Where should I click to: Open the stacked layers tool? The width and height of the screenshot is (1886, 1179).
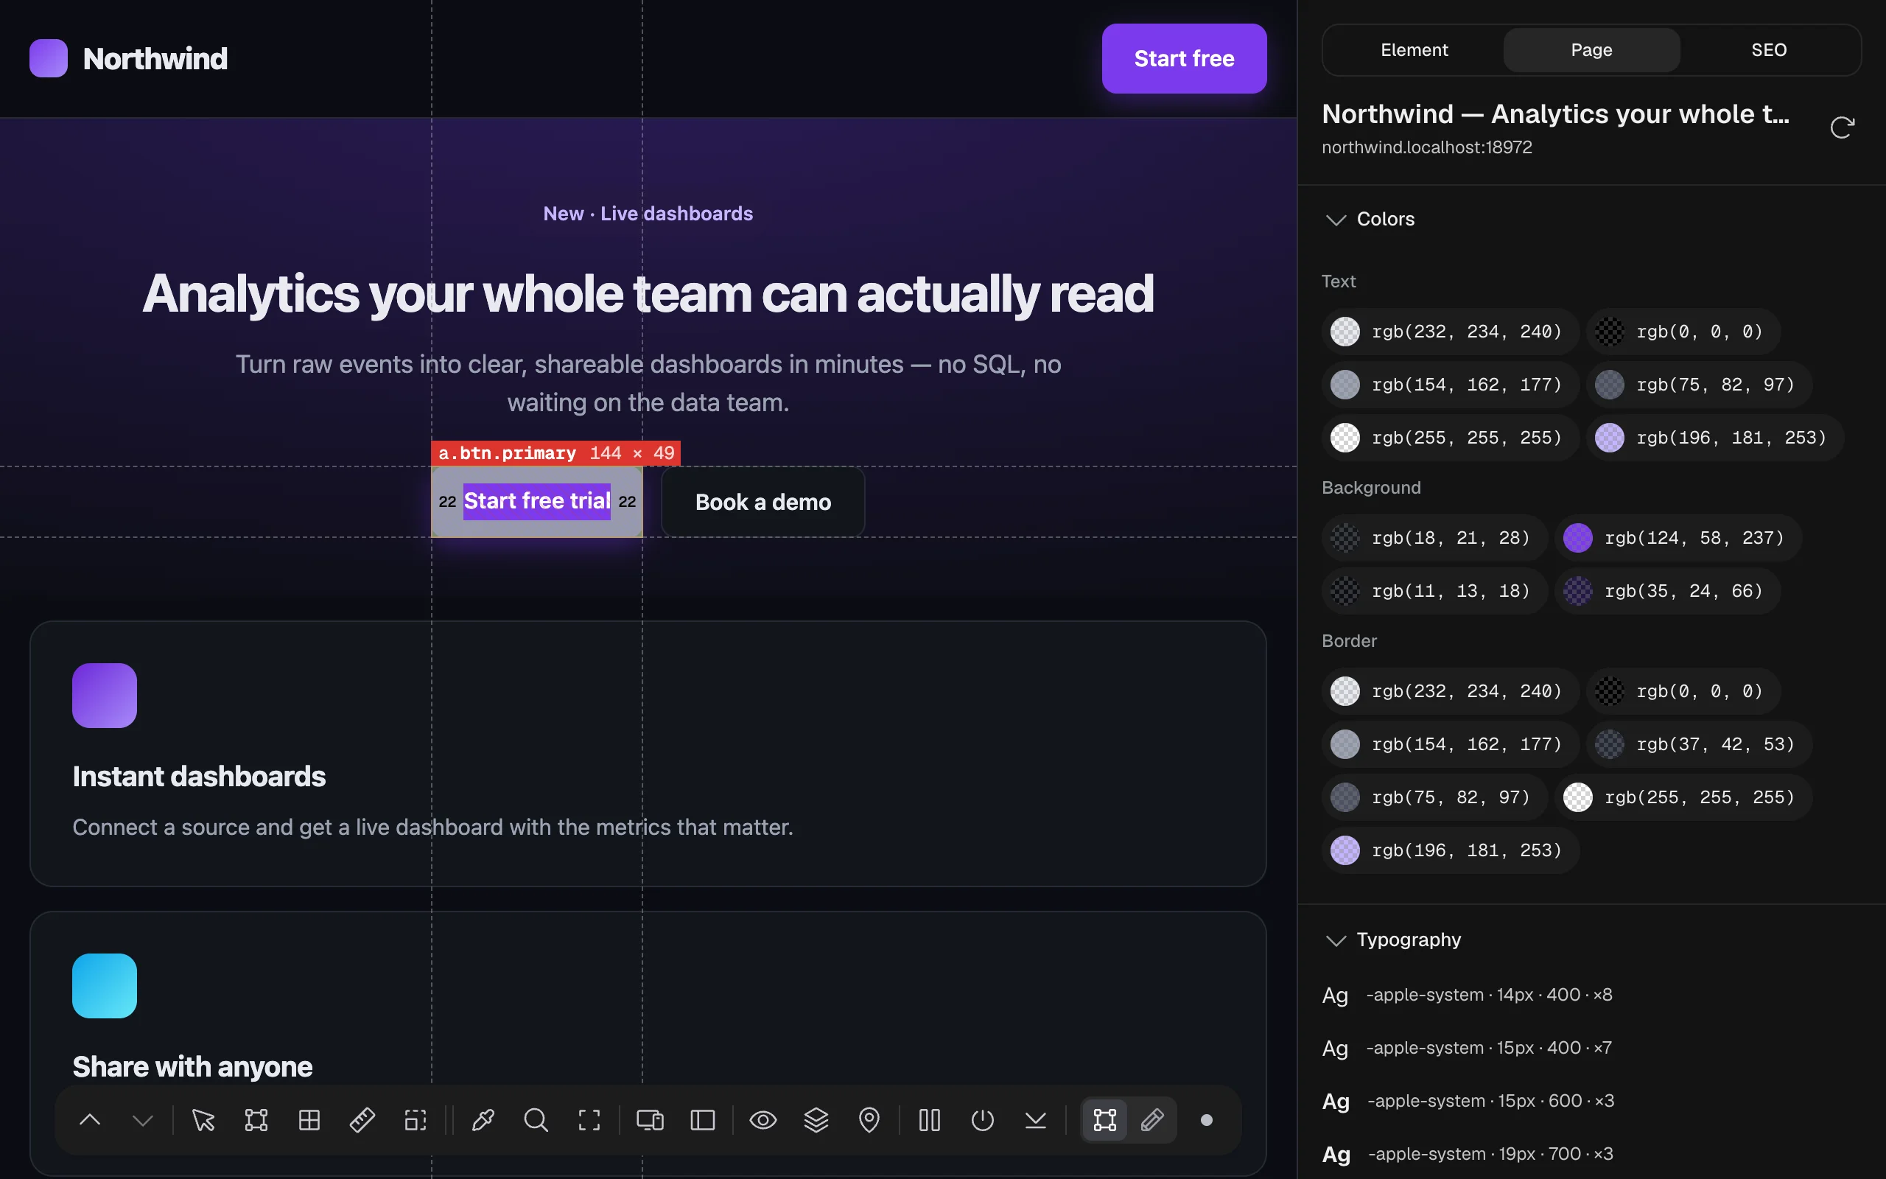point(816,1121)
